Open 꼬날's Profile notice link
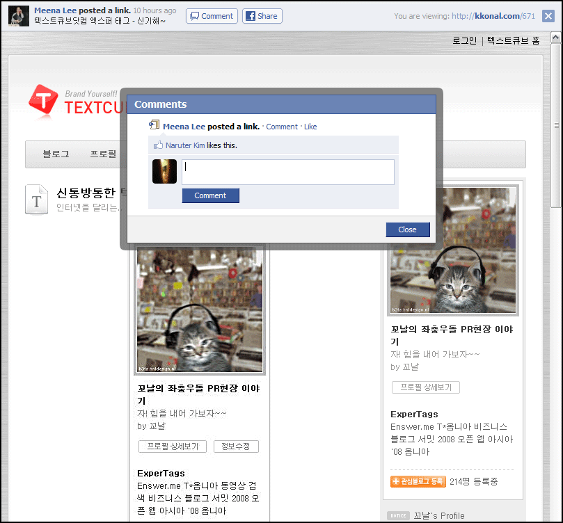The image size is (563, 523). pos(439,516)
